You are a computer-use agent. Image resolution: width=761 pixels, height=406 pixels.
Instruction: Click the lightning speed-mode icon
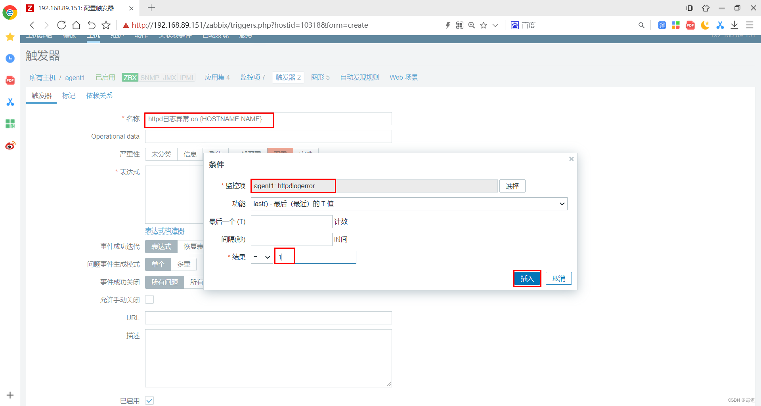448,25
